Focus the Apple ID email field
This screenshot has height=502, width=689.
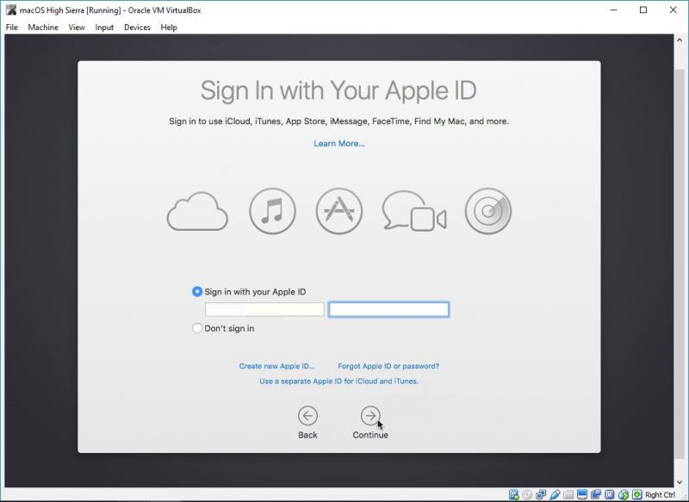[x=264, y=309]
